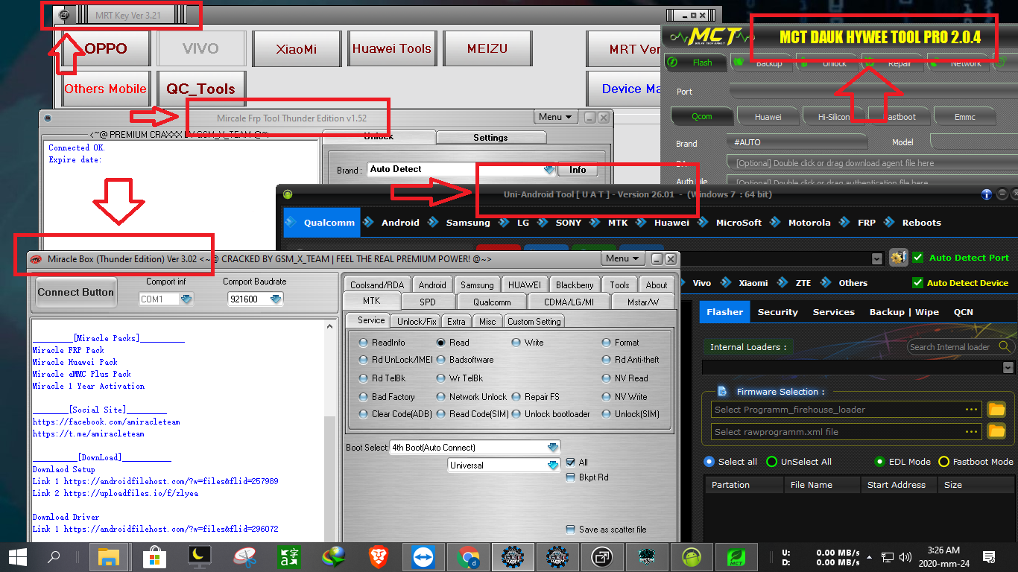Click the MRT Key title bar app icon
The height and width of the screenshot is (572, 1018).
pyautogui.click(x=64, y=15)
